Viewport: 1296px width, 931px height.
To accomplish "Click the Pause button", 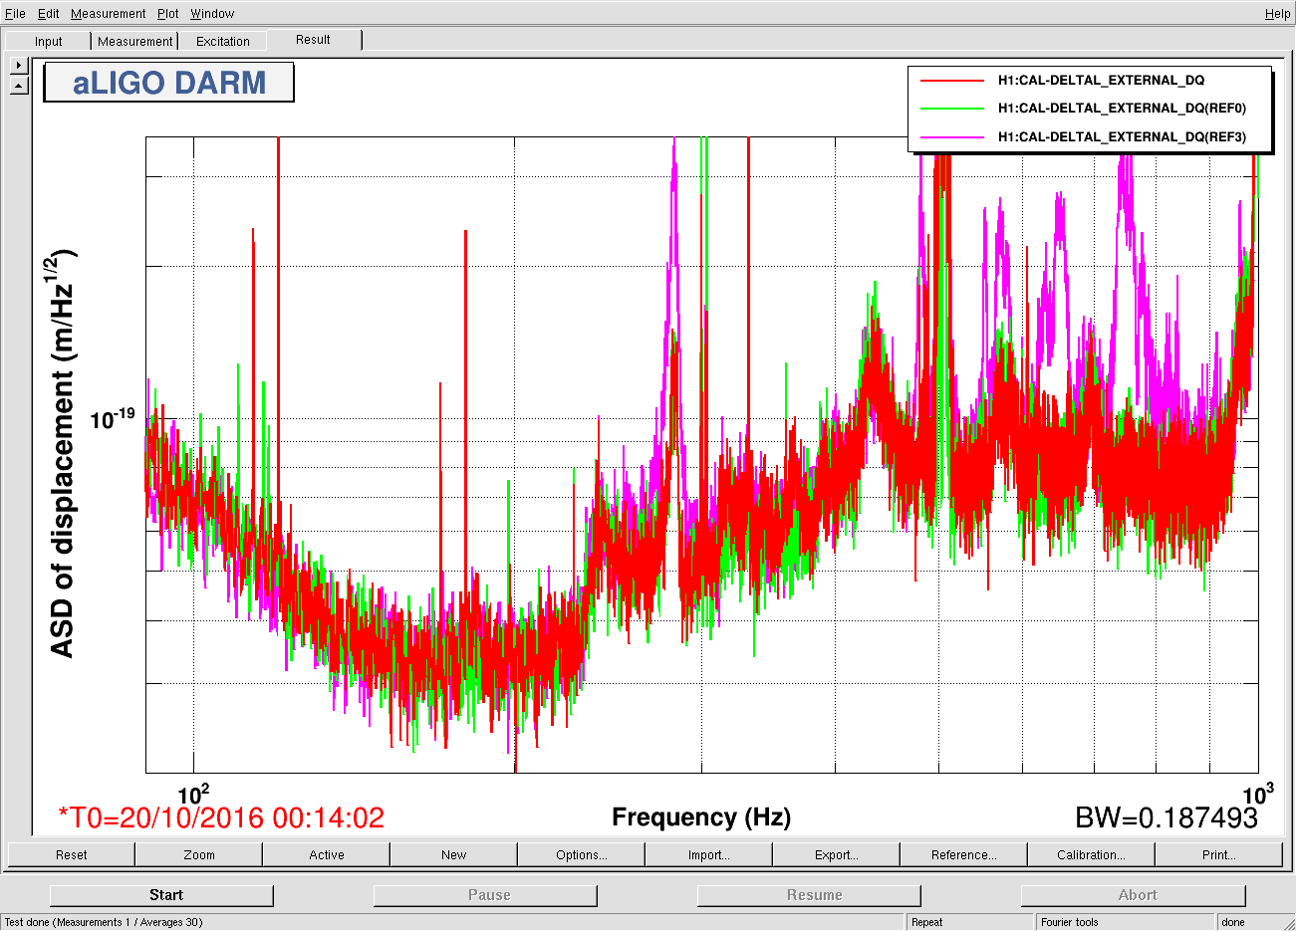I will 486,895.
